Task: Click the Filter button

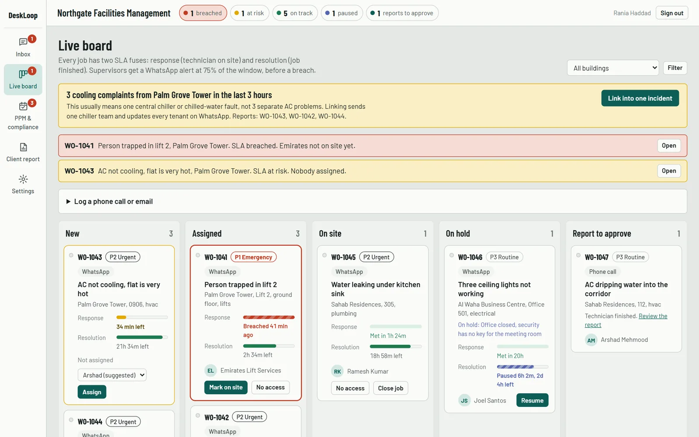Action: point(675,68)
